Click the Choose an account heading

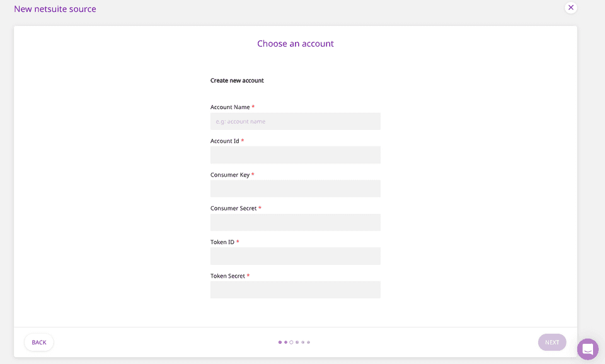click(295, 44)
